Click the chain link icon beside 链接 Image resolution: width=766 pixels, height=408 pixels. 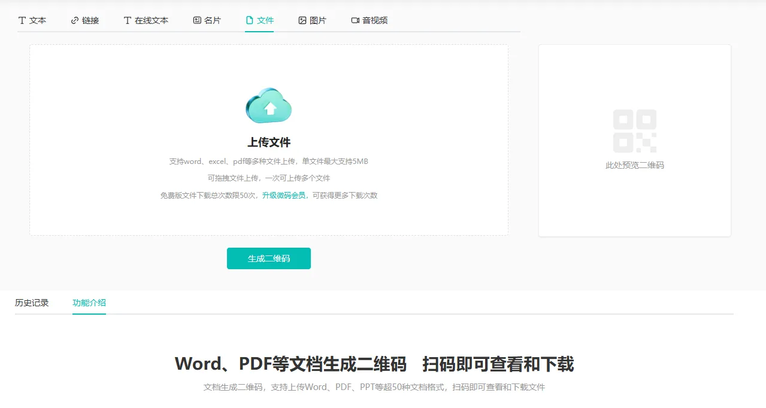(x=75, y=20)
